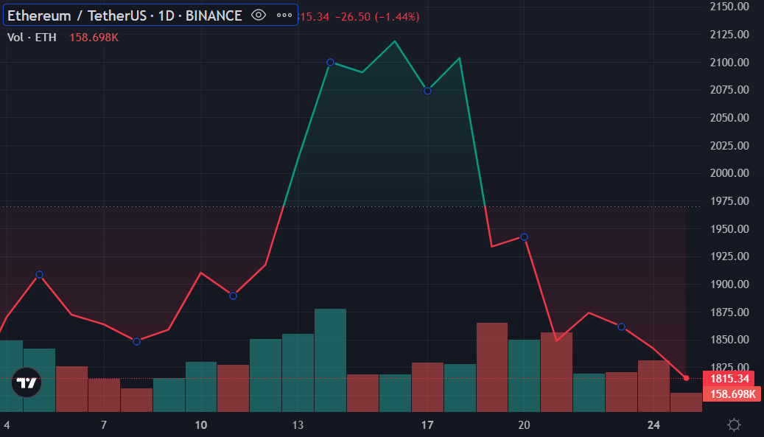Click the circle marker at the 1850 low
The height and width of the screenshot is (437, 764).
tap(136, 341)
